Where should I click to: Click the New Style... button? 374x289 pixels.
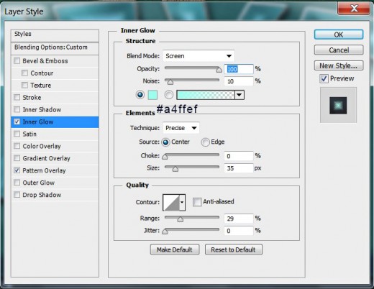coord(339,65)
